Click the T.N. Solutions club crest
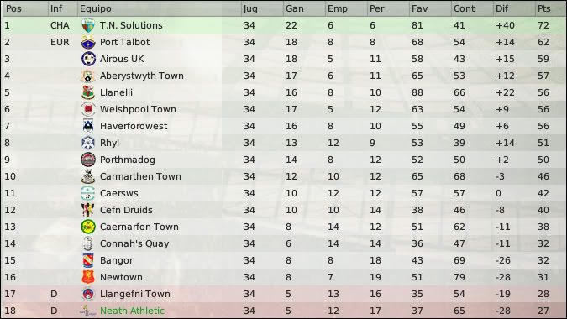 click(88, 25)
